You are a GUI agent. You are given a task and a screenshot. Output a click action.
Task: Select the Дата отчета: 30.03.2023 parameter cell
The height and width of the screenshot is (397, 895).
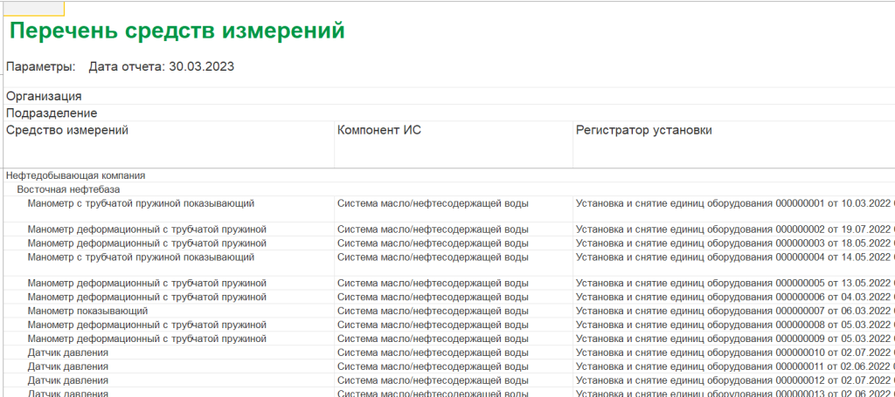(x=161, y=66)
